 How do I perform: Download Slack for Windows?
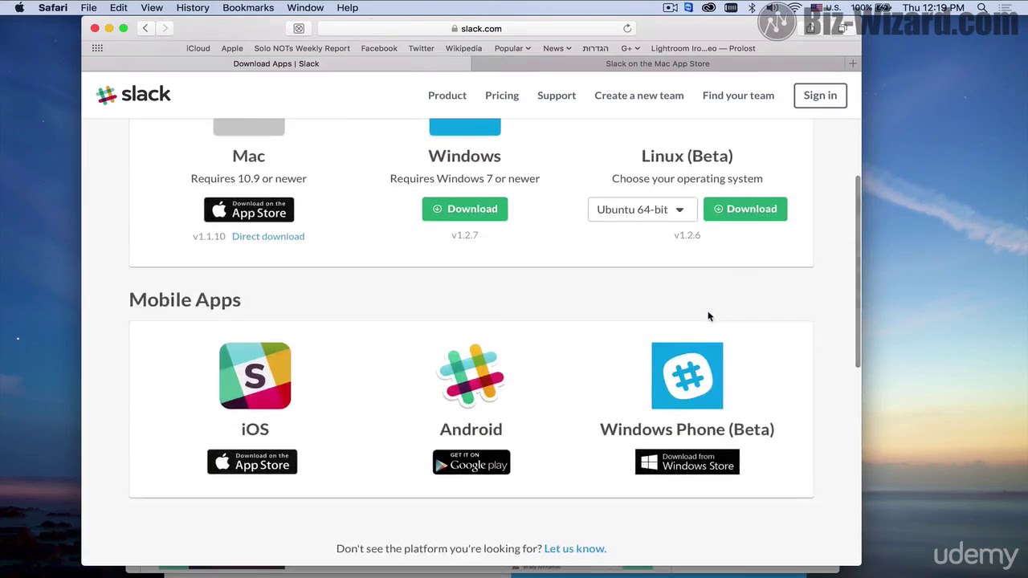click(x=465, y=209)
